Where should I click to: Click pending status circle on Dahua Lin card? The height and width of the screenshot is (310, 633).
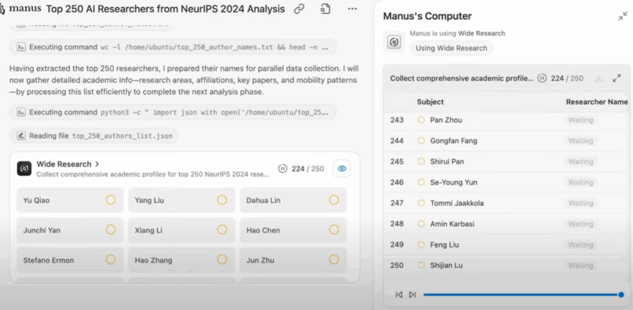coord(333,200)
